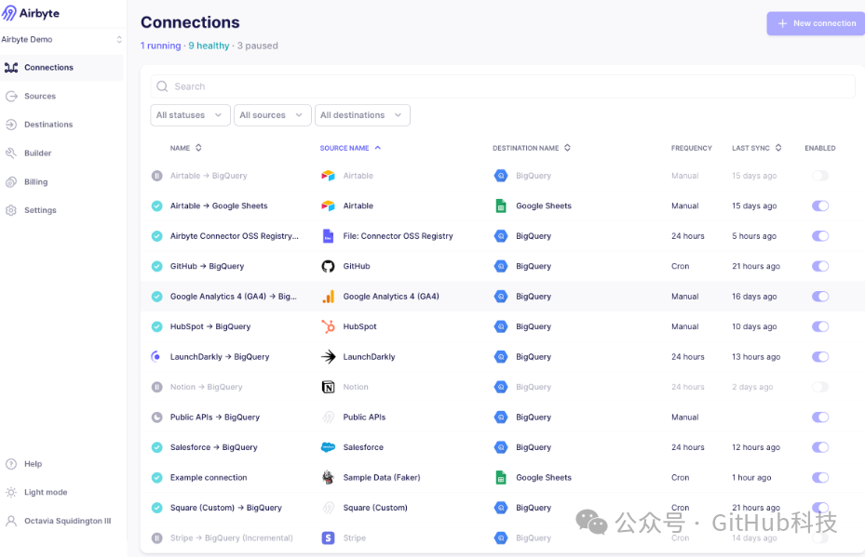Click the GitHub octocat source icon
This screenshot has width=865, height=557.
(x=329, y=266)
